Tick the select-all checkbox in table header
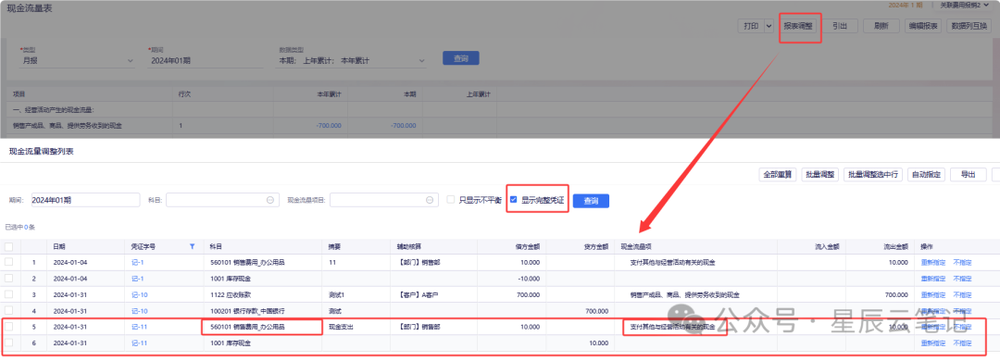This screenshot has width=1000, height=361. click(9, 246)
